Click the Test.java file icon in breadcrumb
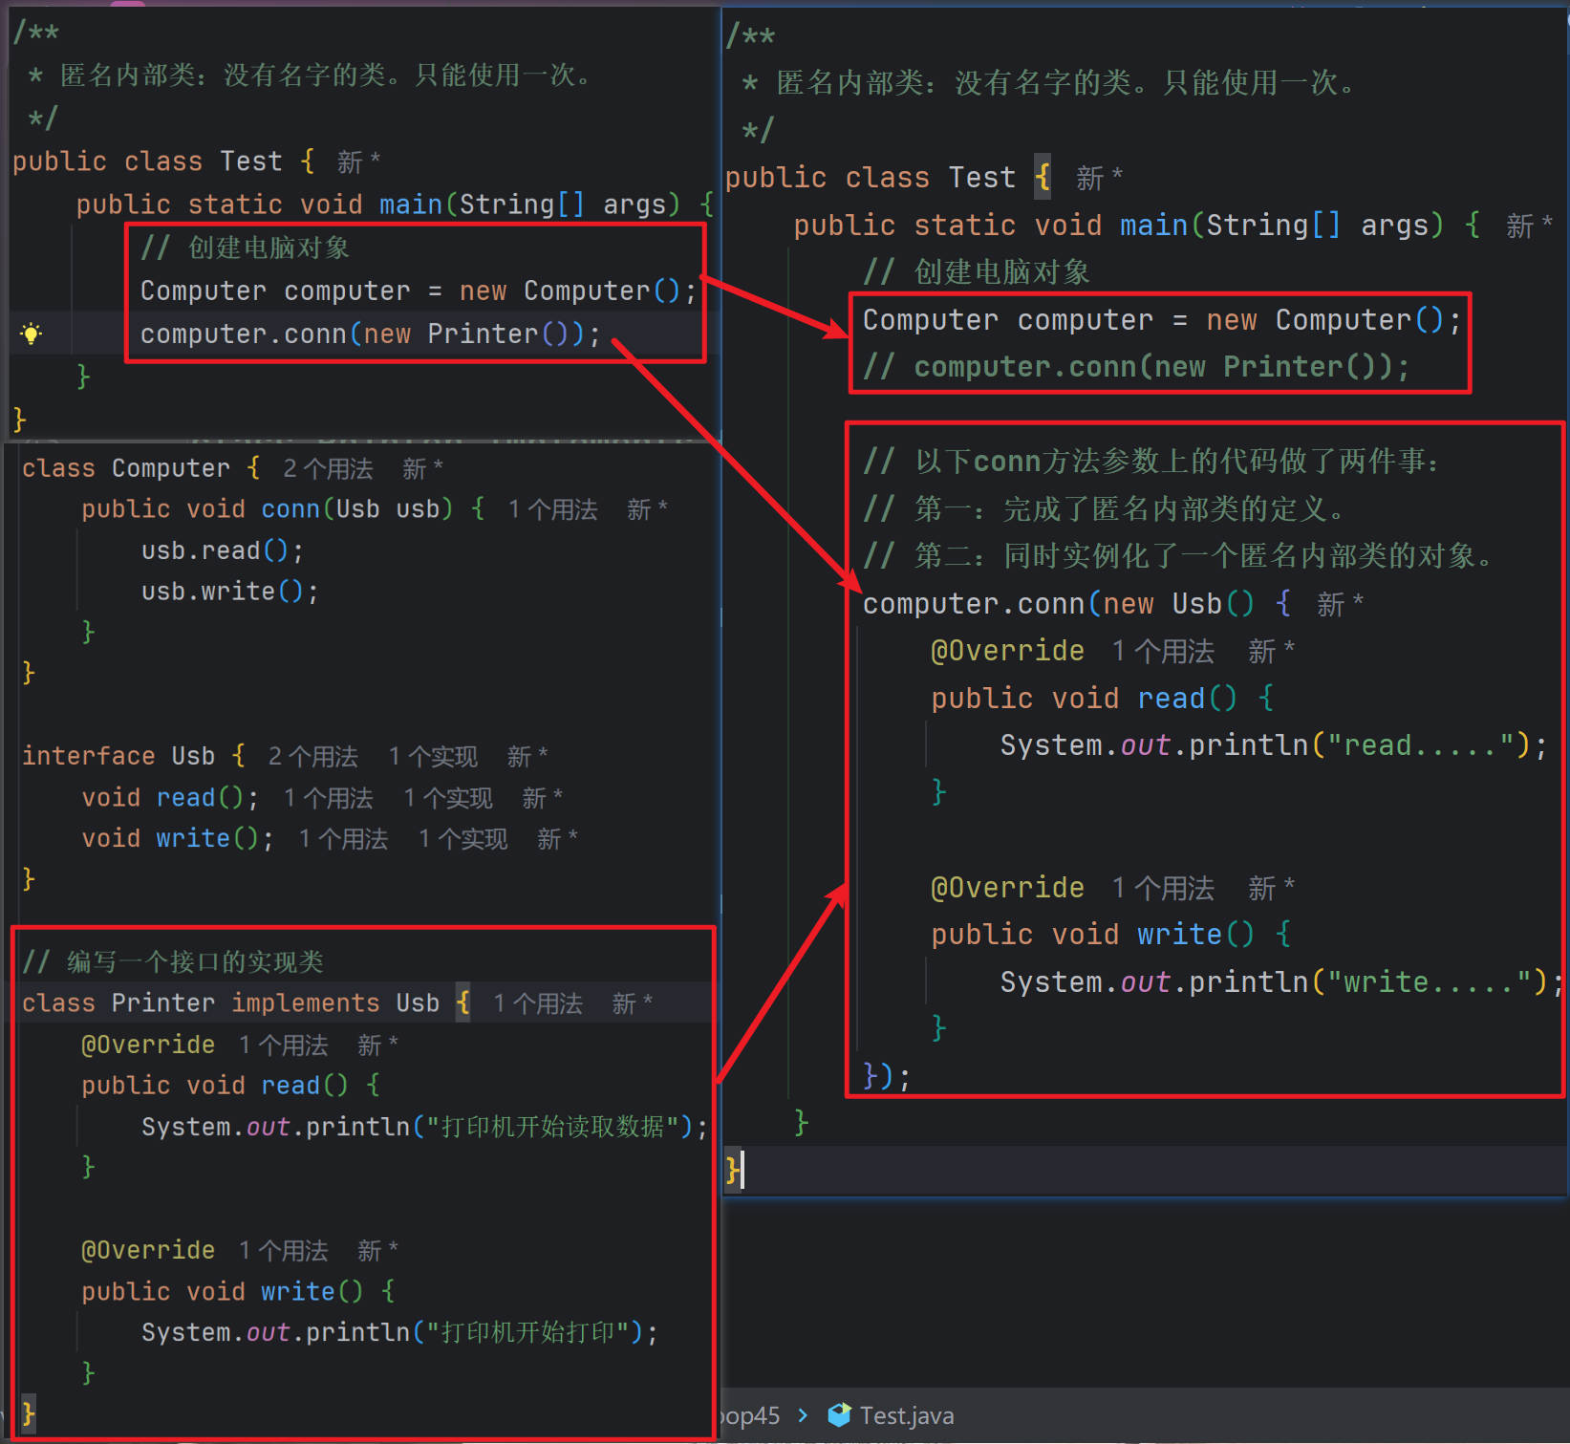 (838, 1415)
